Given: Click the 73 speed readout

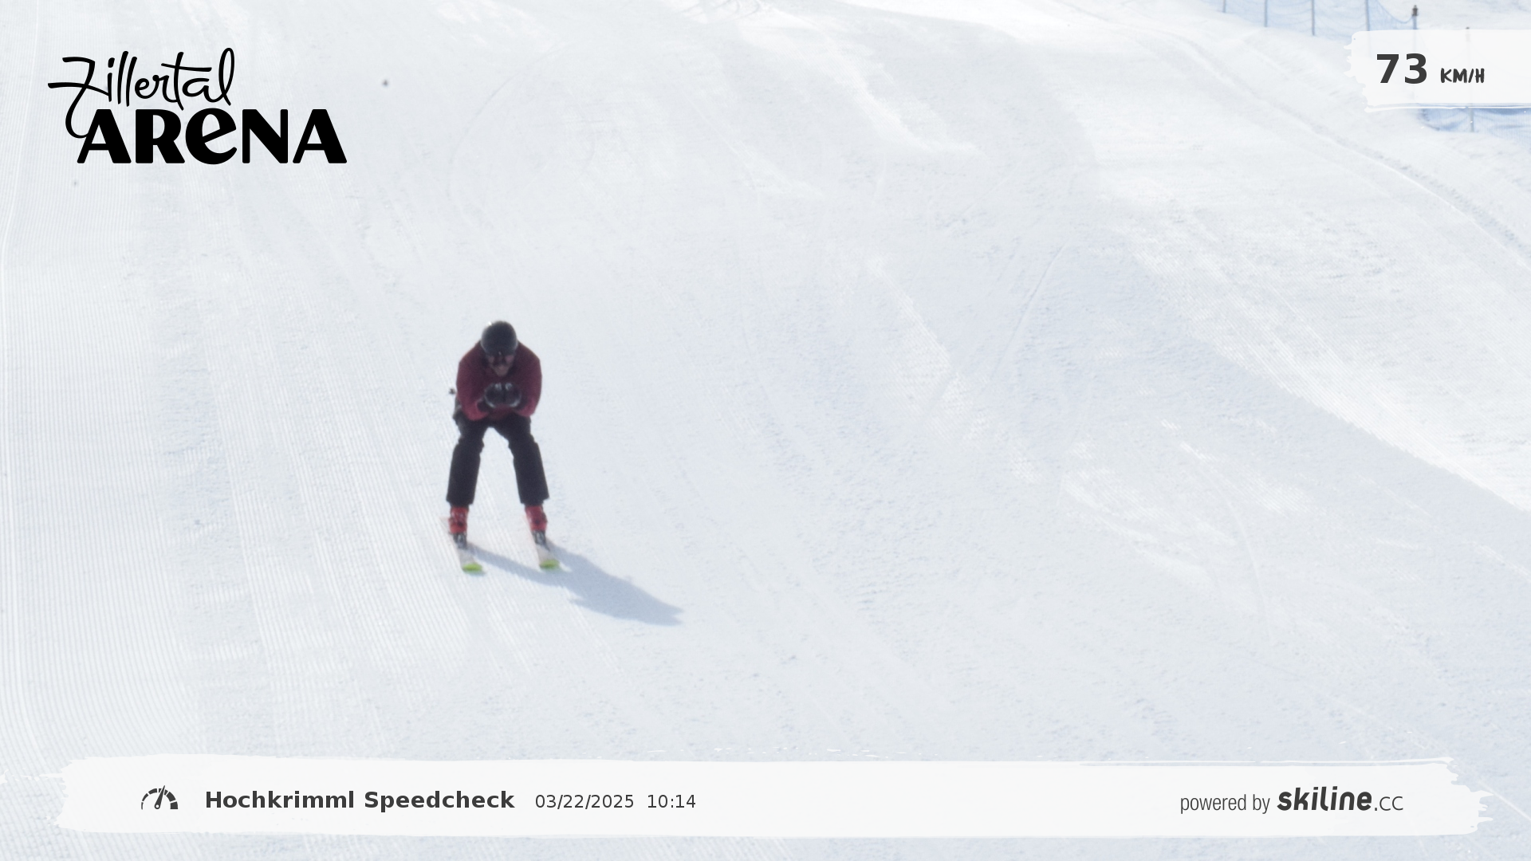Looking at the screenshot, I should pyautogui.click(x=1401, y=69).
